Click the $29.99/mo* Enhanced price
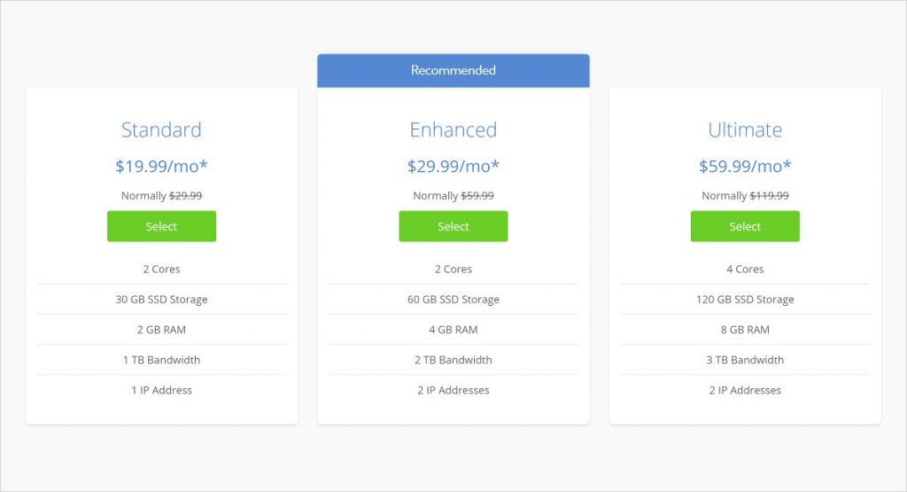Viewport: 907px width, 492px height. pos(453,166)
